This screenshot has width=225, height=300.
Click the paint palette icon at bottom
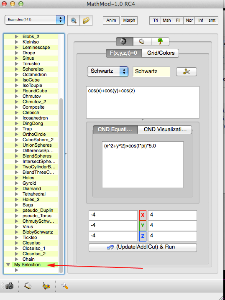[x=46, y=286]
